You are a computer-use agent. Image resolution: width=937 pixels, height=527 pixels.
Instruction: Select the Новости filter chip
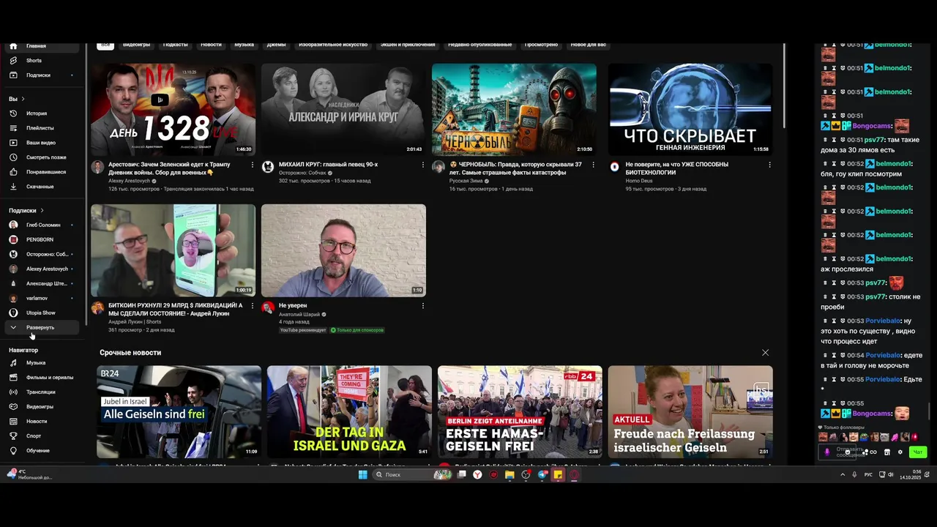(x=211, y=45)
